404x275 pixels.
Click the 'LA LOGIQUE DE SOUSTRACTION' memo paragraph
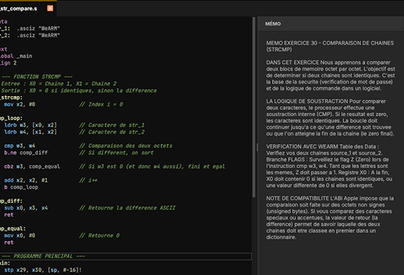pos(330,117)
